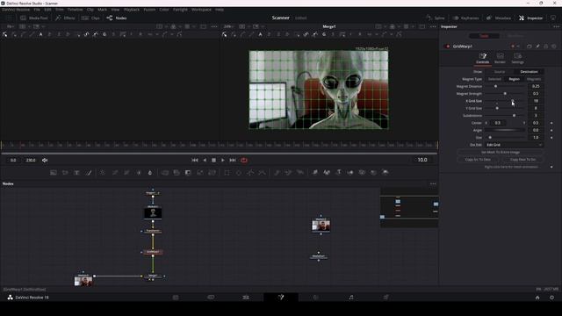
Task: Open the On Edit dropdown
Action: (x=514, y=145)
